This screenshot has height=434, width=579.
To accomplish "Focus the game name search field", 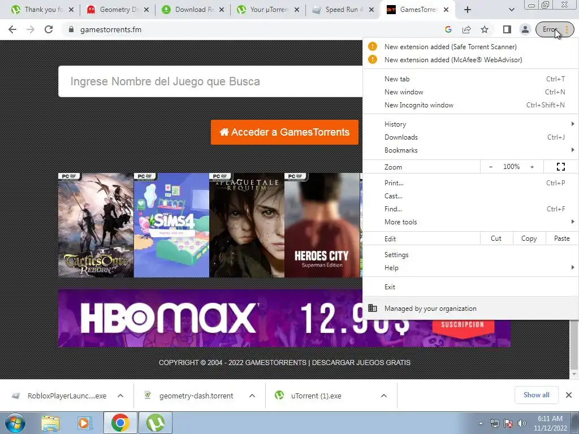I will (210, 81).
